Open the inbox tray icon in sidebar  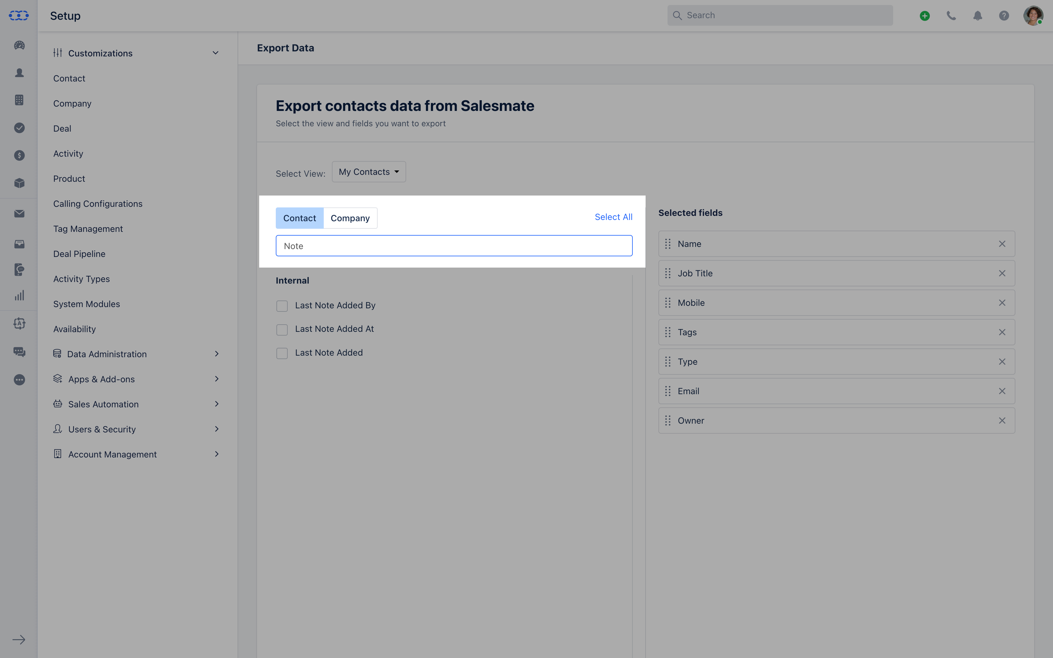tap(19, 244)
